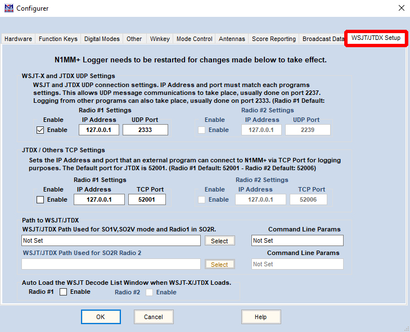Click the 'JTDX / Others TCP Settings' heading
Viewport: 410px width, 332px height.
pyautogui.click(x=64, y=150)
